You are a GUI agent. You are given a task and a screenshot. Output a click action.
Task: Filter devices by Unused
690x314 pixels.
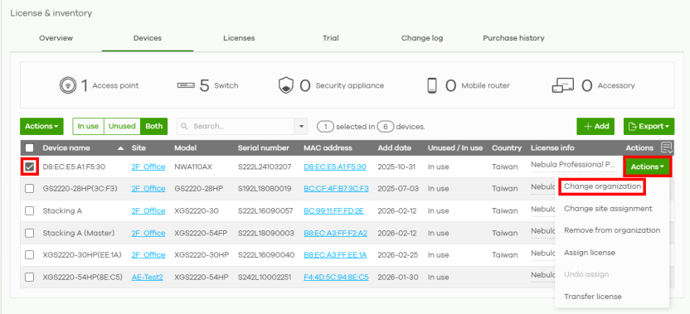122,126
